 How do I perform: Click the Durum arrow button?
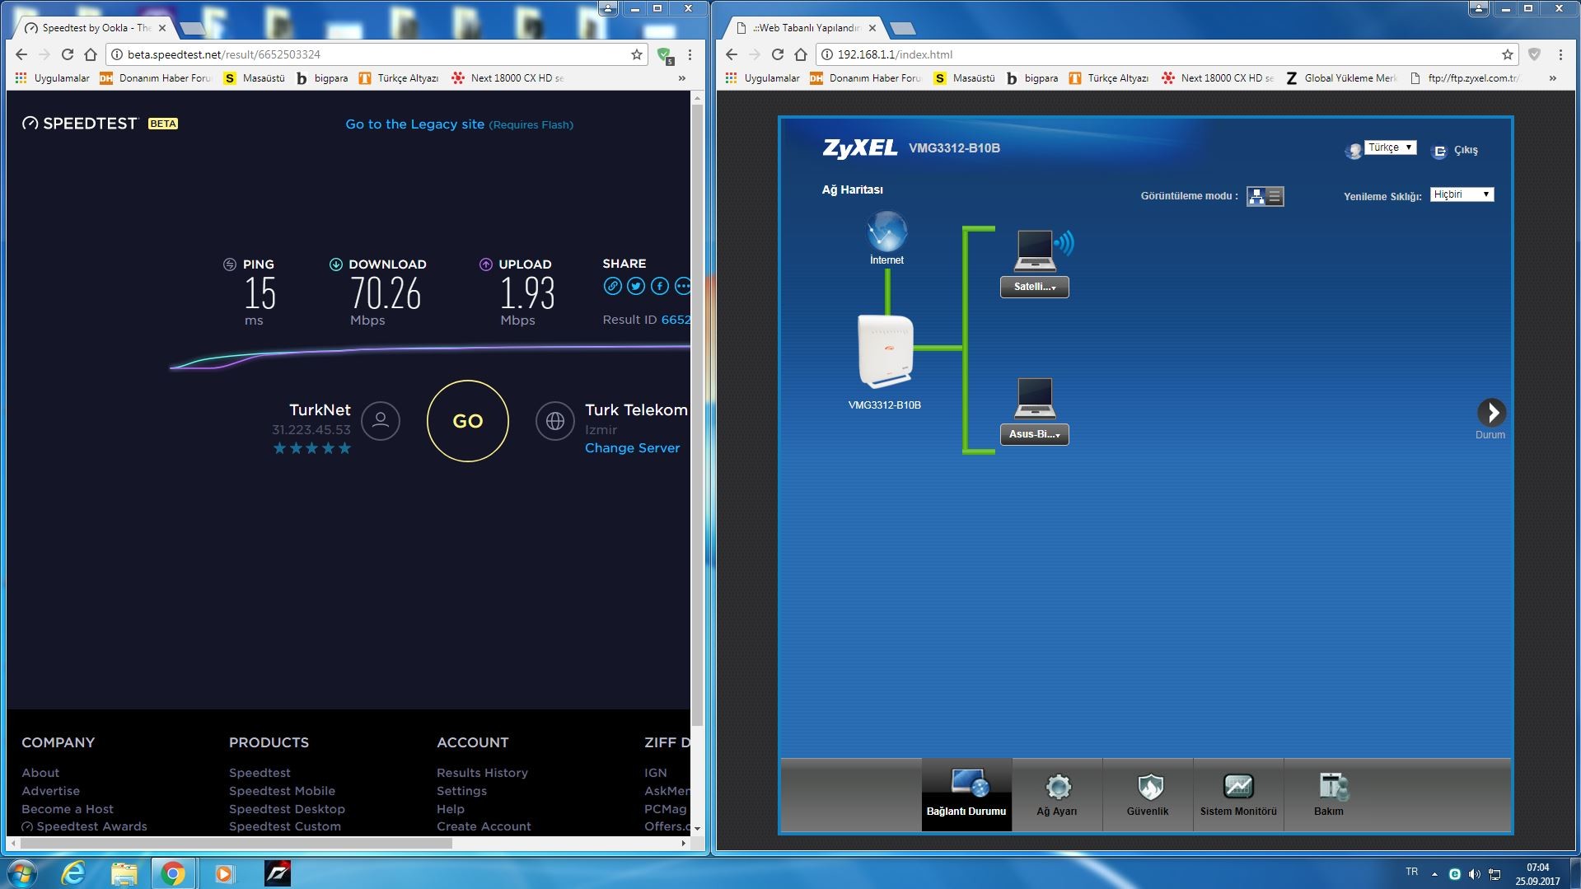click(x=1491, y=413)
